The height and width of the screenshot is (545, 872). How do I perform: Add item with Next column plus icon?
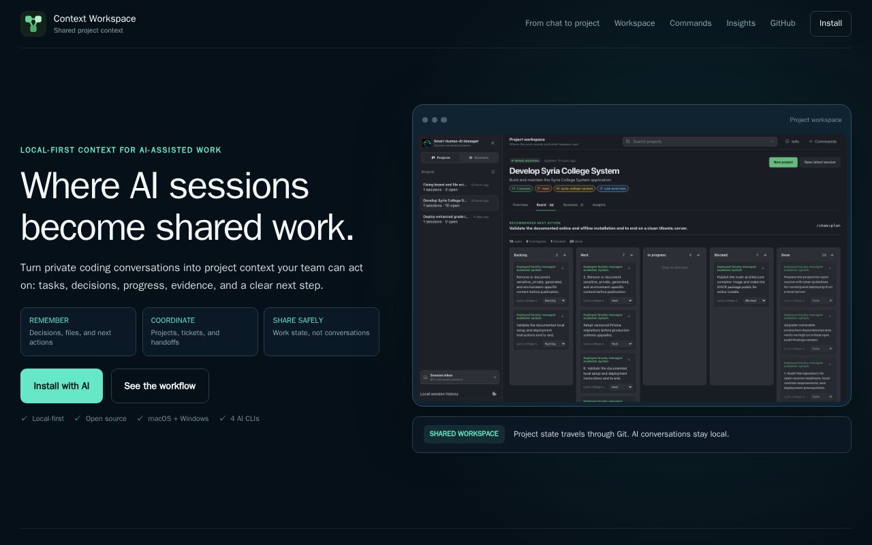(x=631, y=255)
